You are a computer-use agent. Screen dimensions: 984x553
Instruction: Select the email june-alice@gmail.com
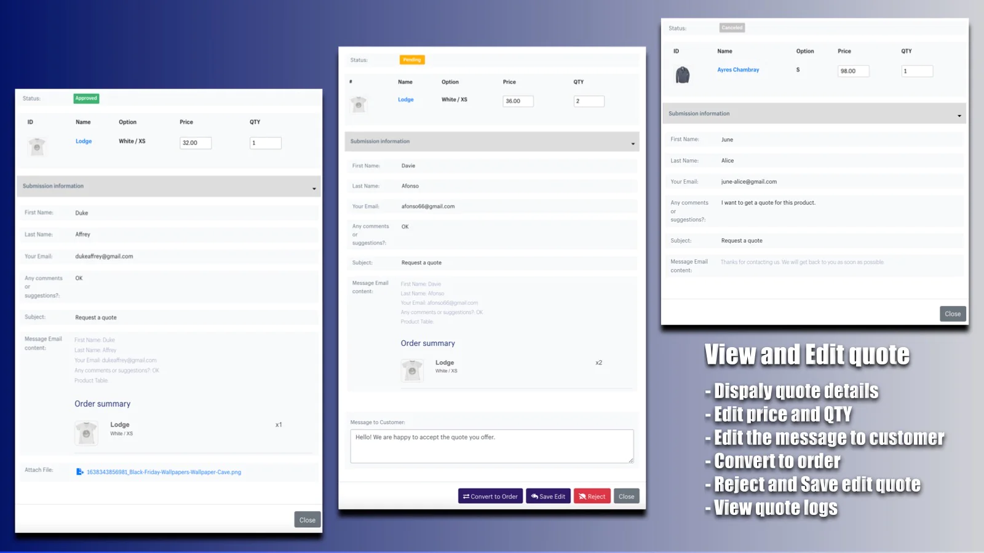pos(749,182)
